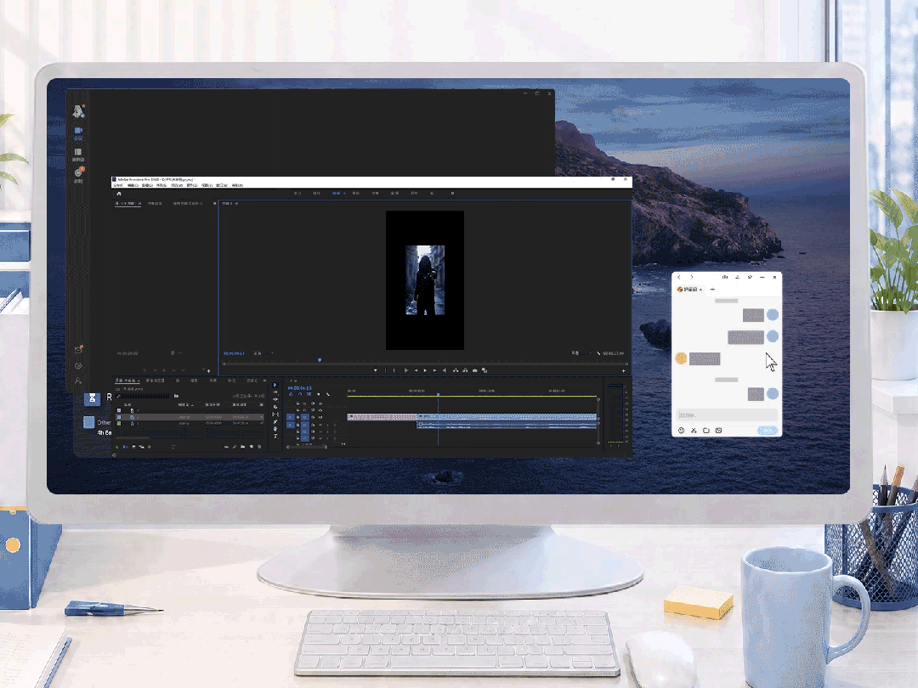
Task: Open the first menu in Premiere menu bar
Action: pyautogui.click(x=117, y=185)
